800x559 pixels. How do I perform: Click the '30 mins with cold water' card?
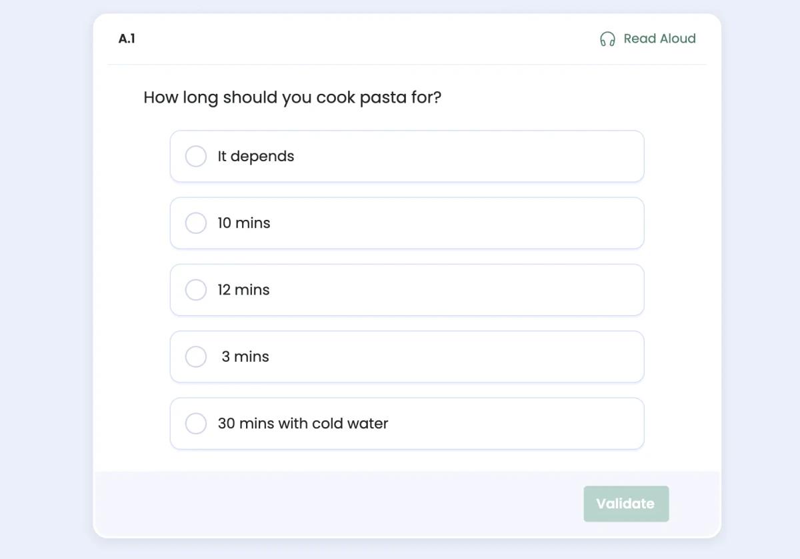point(407,423)
